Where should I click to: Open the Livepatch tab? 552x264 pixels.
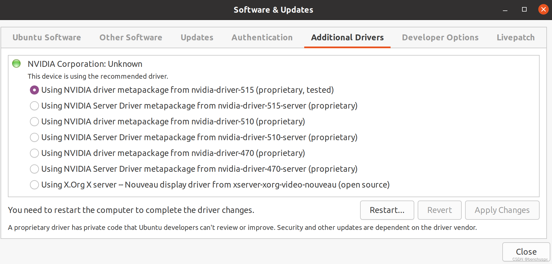516,38
